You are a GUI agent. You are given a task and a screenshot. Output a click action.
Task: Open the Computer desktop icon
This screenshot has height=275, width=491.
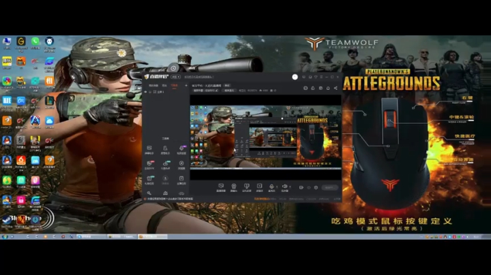(7, 42)
